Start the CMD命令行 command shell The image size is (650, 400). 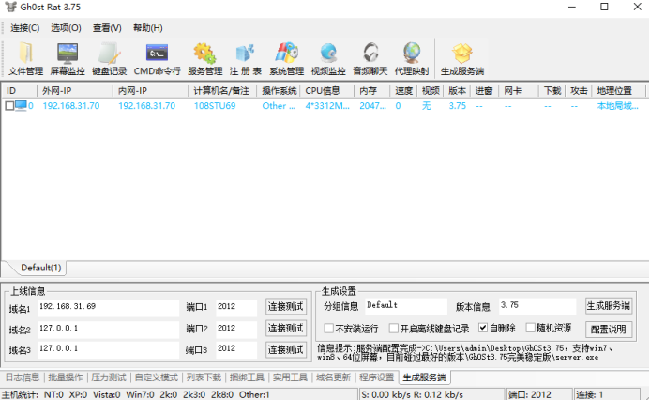pyautogui.click(x=158, y=59)
